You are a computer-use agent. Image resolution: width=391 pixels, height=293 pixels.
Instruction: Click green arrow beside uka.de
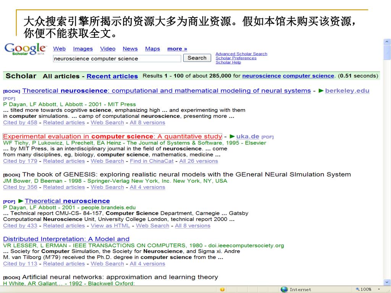232,136
